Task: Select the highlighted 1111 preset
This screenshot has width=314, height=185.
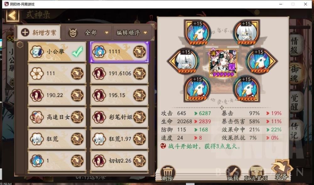Action: click(119, 52)
